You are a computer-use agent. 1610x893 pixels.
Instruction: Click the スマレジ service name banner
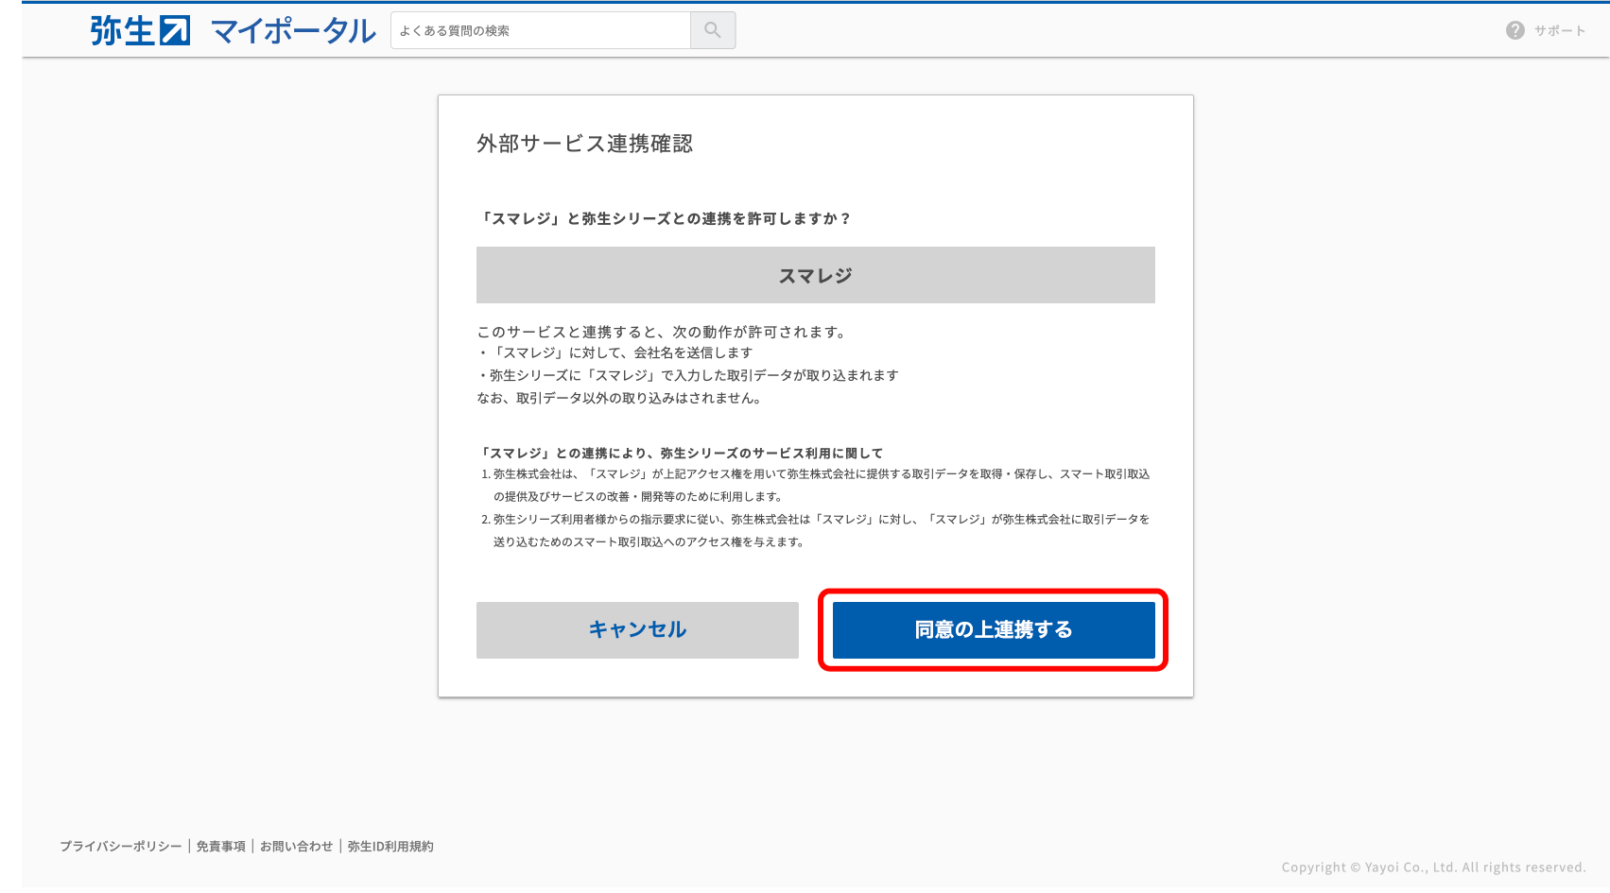816,275
